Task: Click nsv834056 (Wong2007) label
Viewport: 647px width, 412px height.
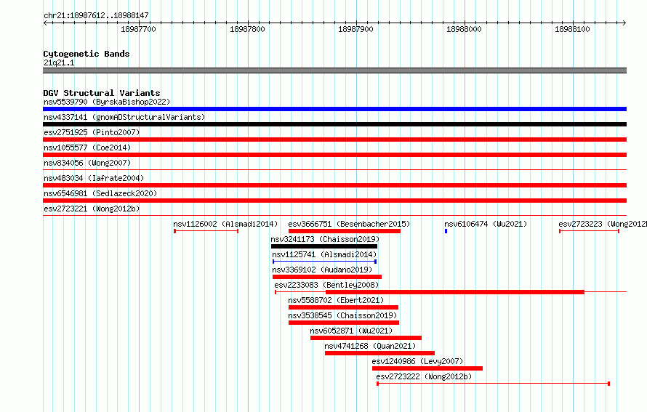Action: (87, 163)
